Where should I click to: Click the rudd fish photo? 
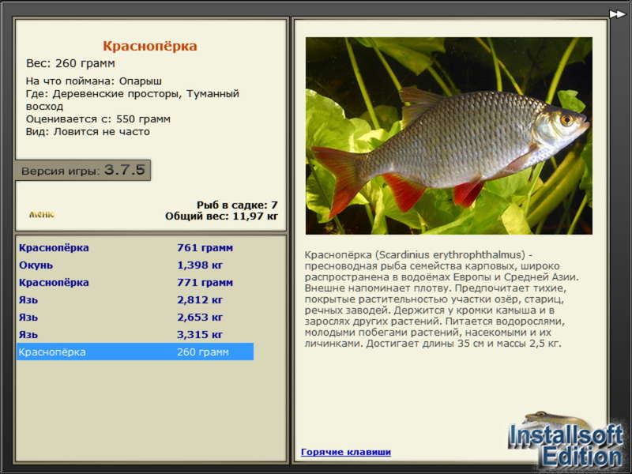(x=449, y=136)
